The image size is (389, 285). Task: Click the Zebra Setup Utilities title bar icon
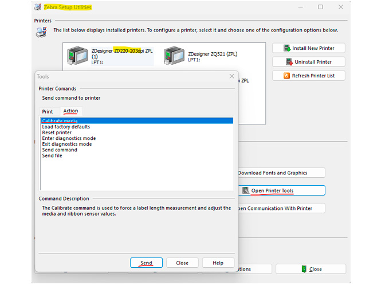coord(38,7)
